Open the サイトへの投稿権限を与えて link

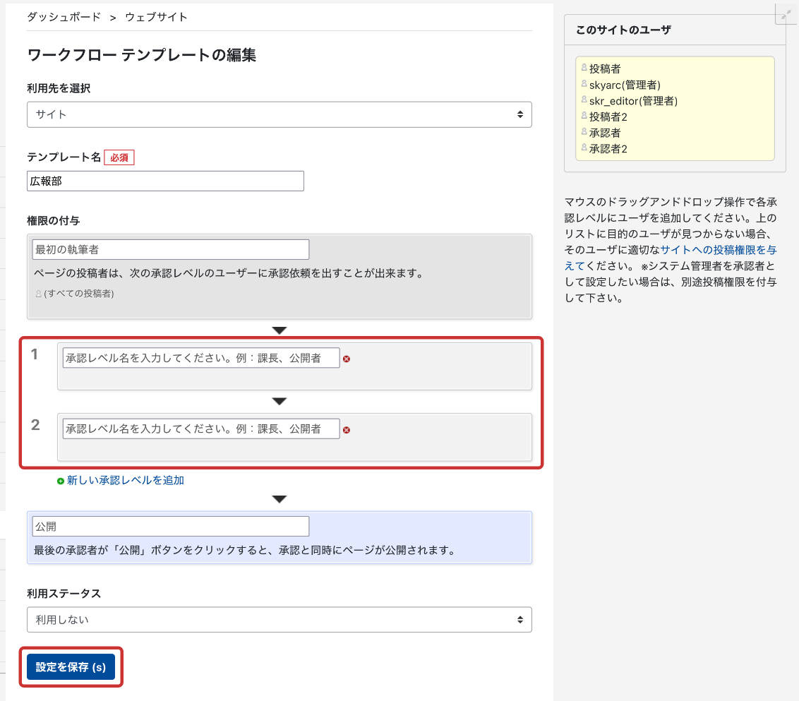point(713,250)
